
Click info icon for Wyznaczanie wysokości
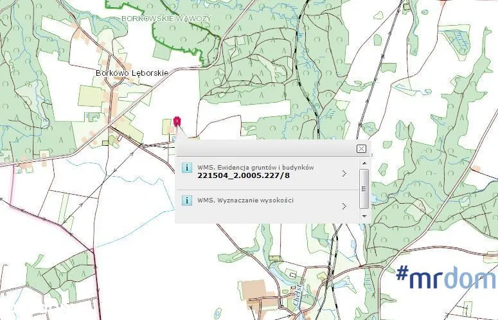pos(187,200)
